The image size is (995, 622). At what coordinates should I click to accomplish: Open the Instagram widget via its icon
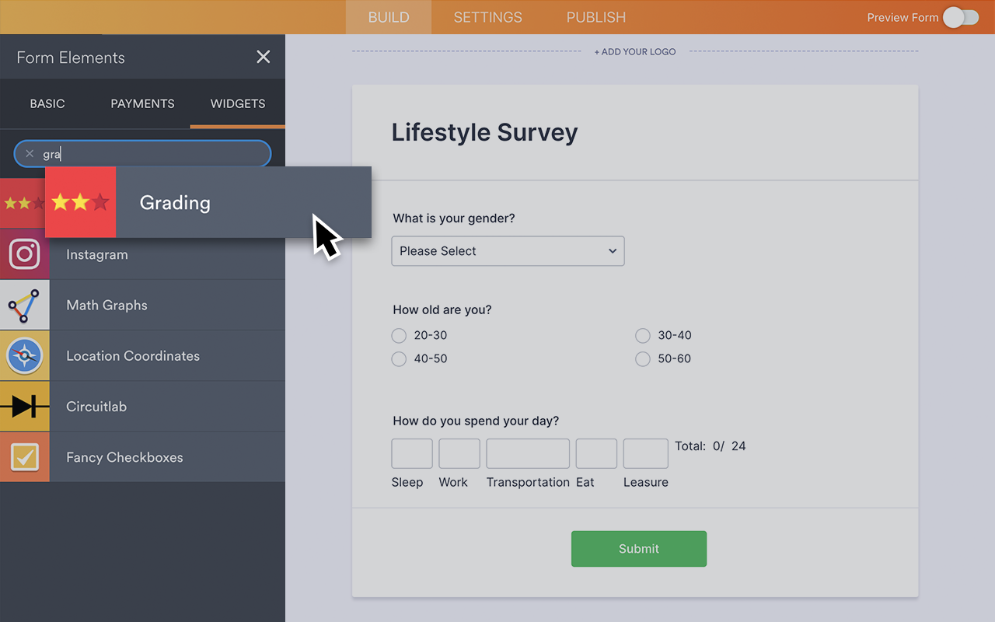(x=24, y=254)
